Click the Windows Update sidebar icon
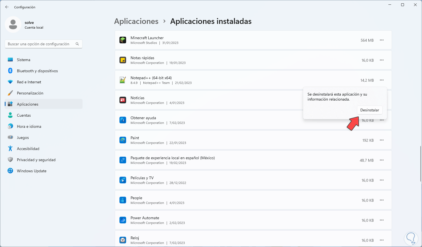Viewport: 422px width, 247px height. (x=10, y=171)
